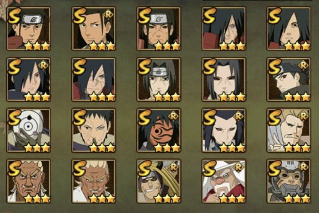Click the S badge on the golden ropes ninja
319x213 pixels.
[144, 169]
